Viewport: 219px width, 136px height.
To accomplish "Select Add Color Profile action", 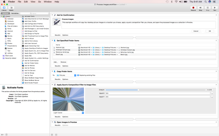I will tap(30, 21).
